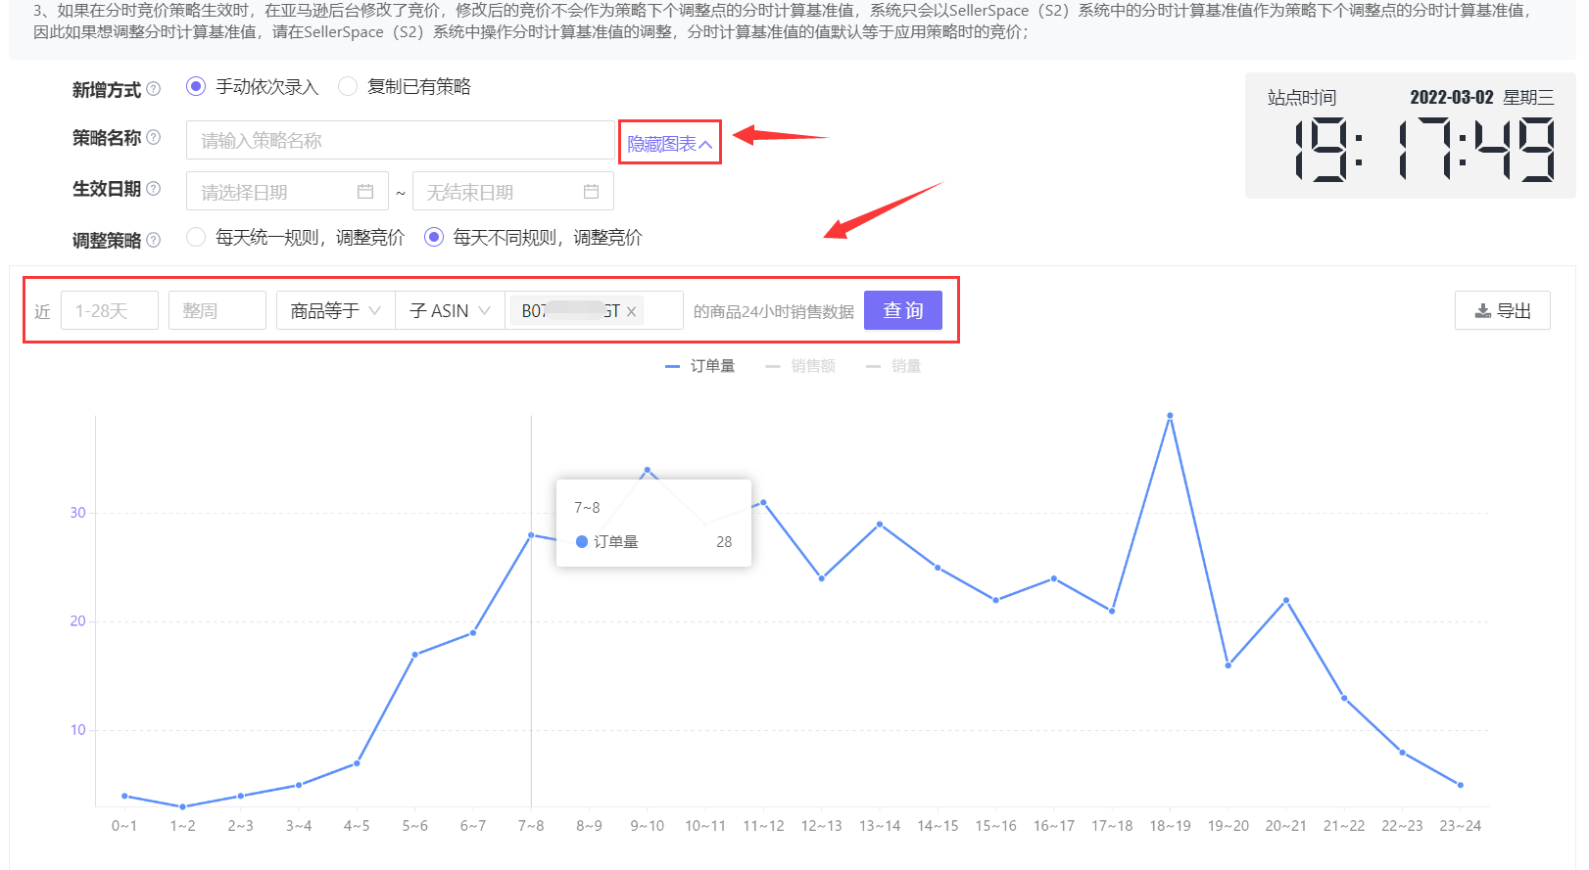The image size is (1589, 870).
Task: Toggle 销量 legend series
Action: pos(893,366)
